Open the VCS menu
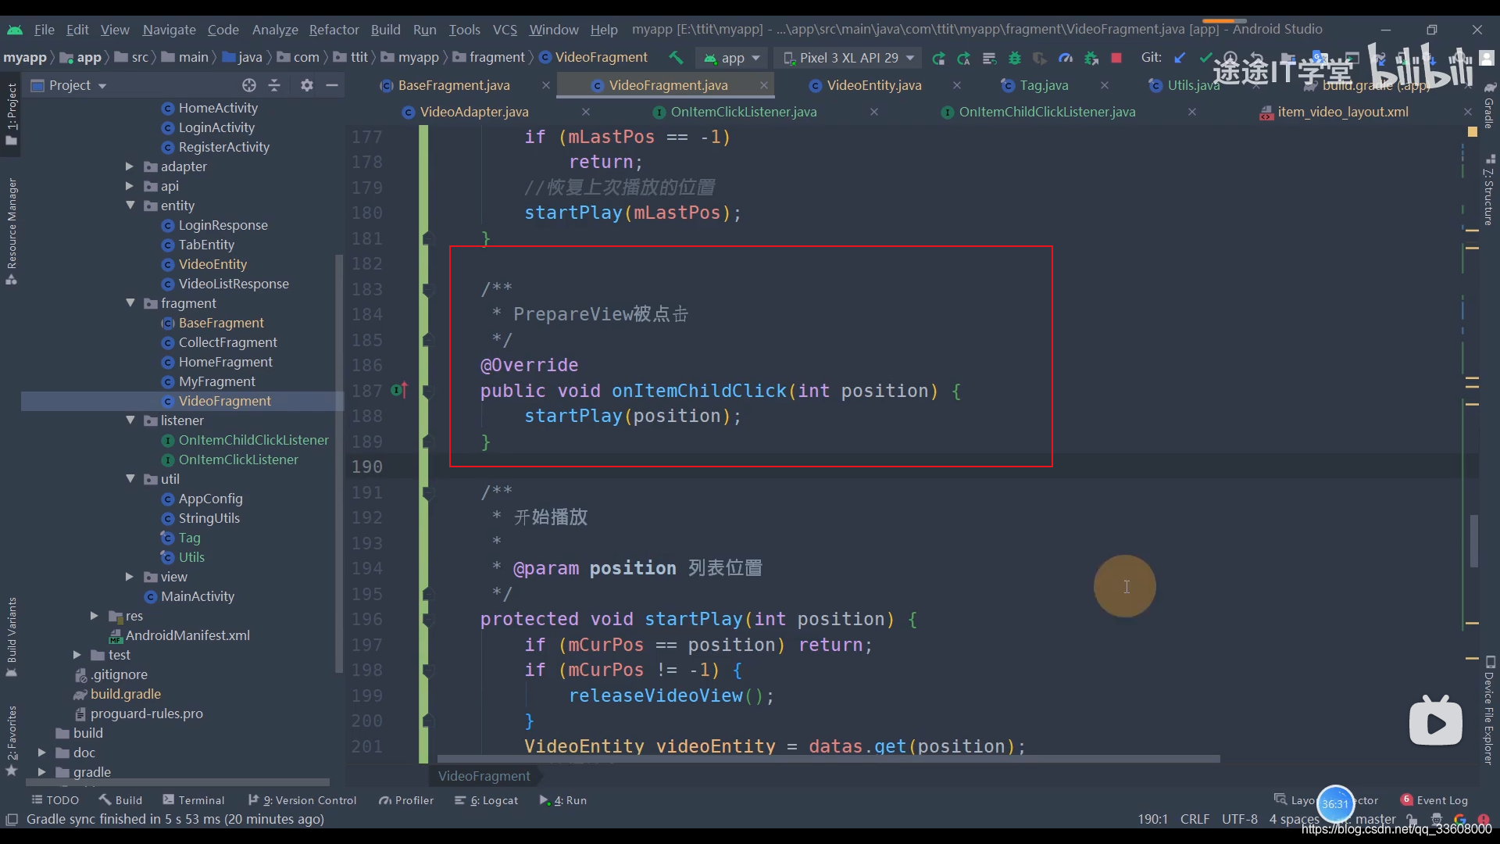This screenshot has width=1500, height=844. point(505,29)
